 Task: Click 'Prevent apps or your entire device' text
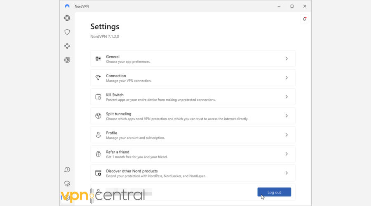click(x=161, y=100)
